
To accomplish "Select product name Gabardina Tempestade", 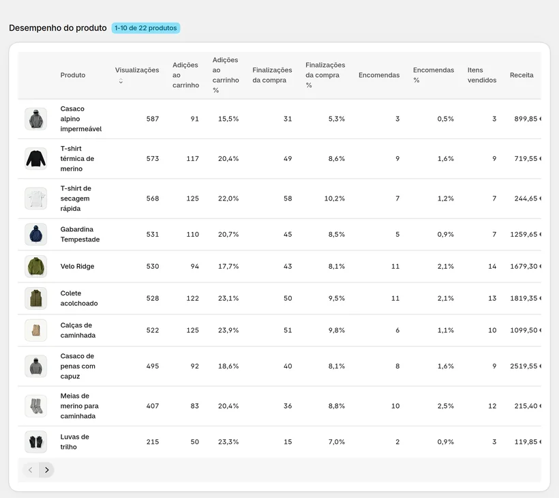I will point(80,235).
